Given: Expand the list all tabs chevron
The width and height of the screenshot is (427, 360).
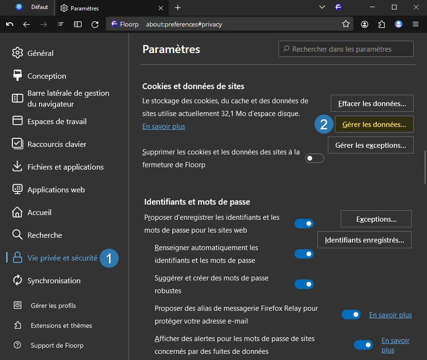Looking at the screenshot, I should (322, 7).
